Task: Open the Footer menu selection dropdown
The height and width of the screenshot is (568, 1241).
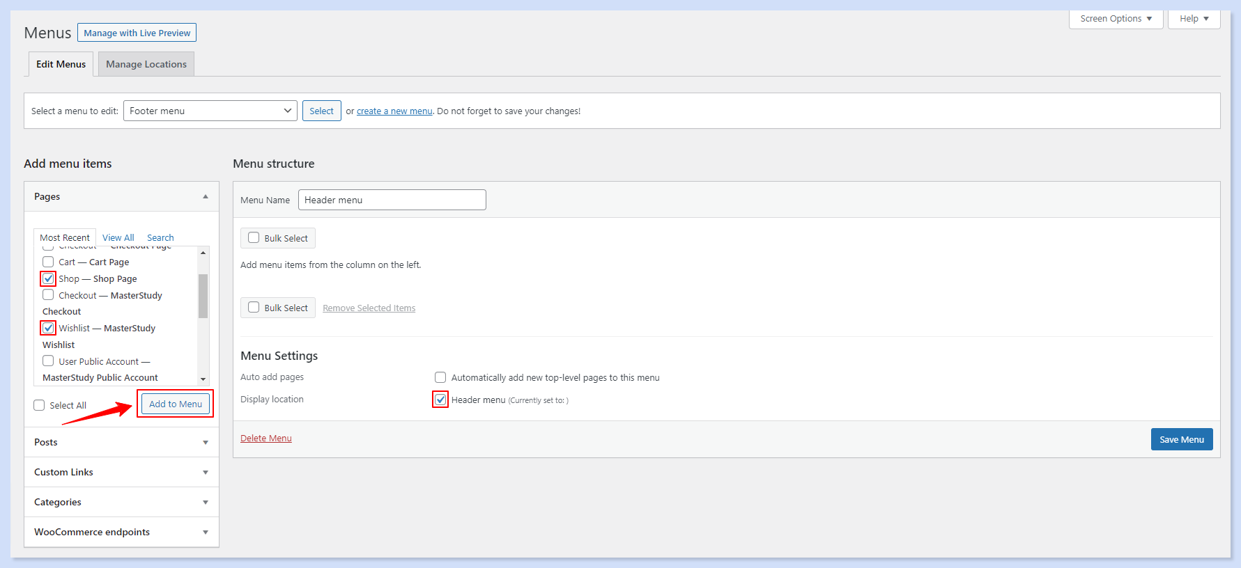Action: click(x=210, y=111)
